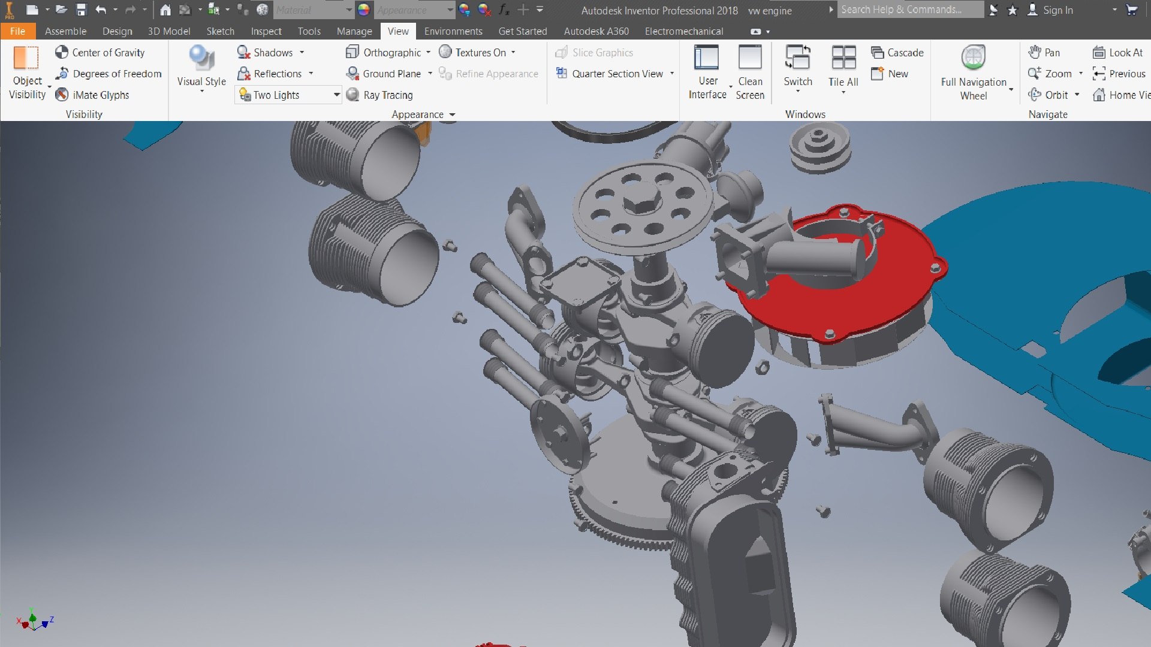This screenshot has width=1151, height=647.
Task: Open the Environments tab
Action: click(453, 31)
